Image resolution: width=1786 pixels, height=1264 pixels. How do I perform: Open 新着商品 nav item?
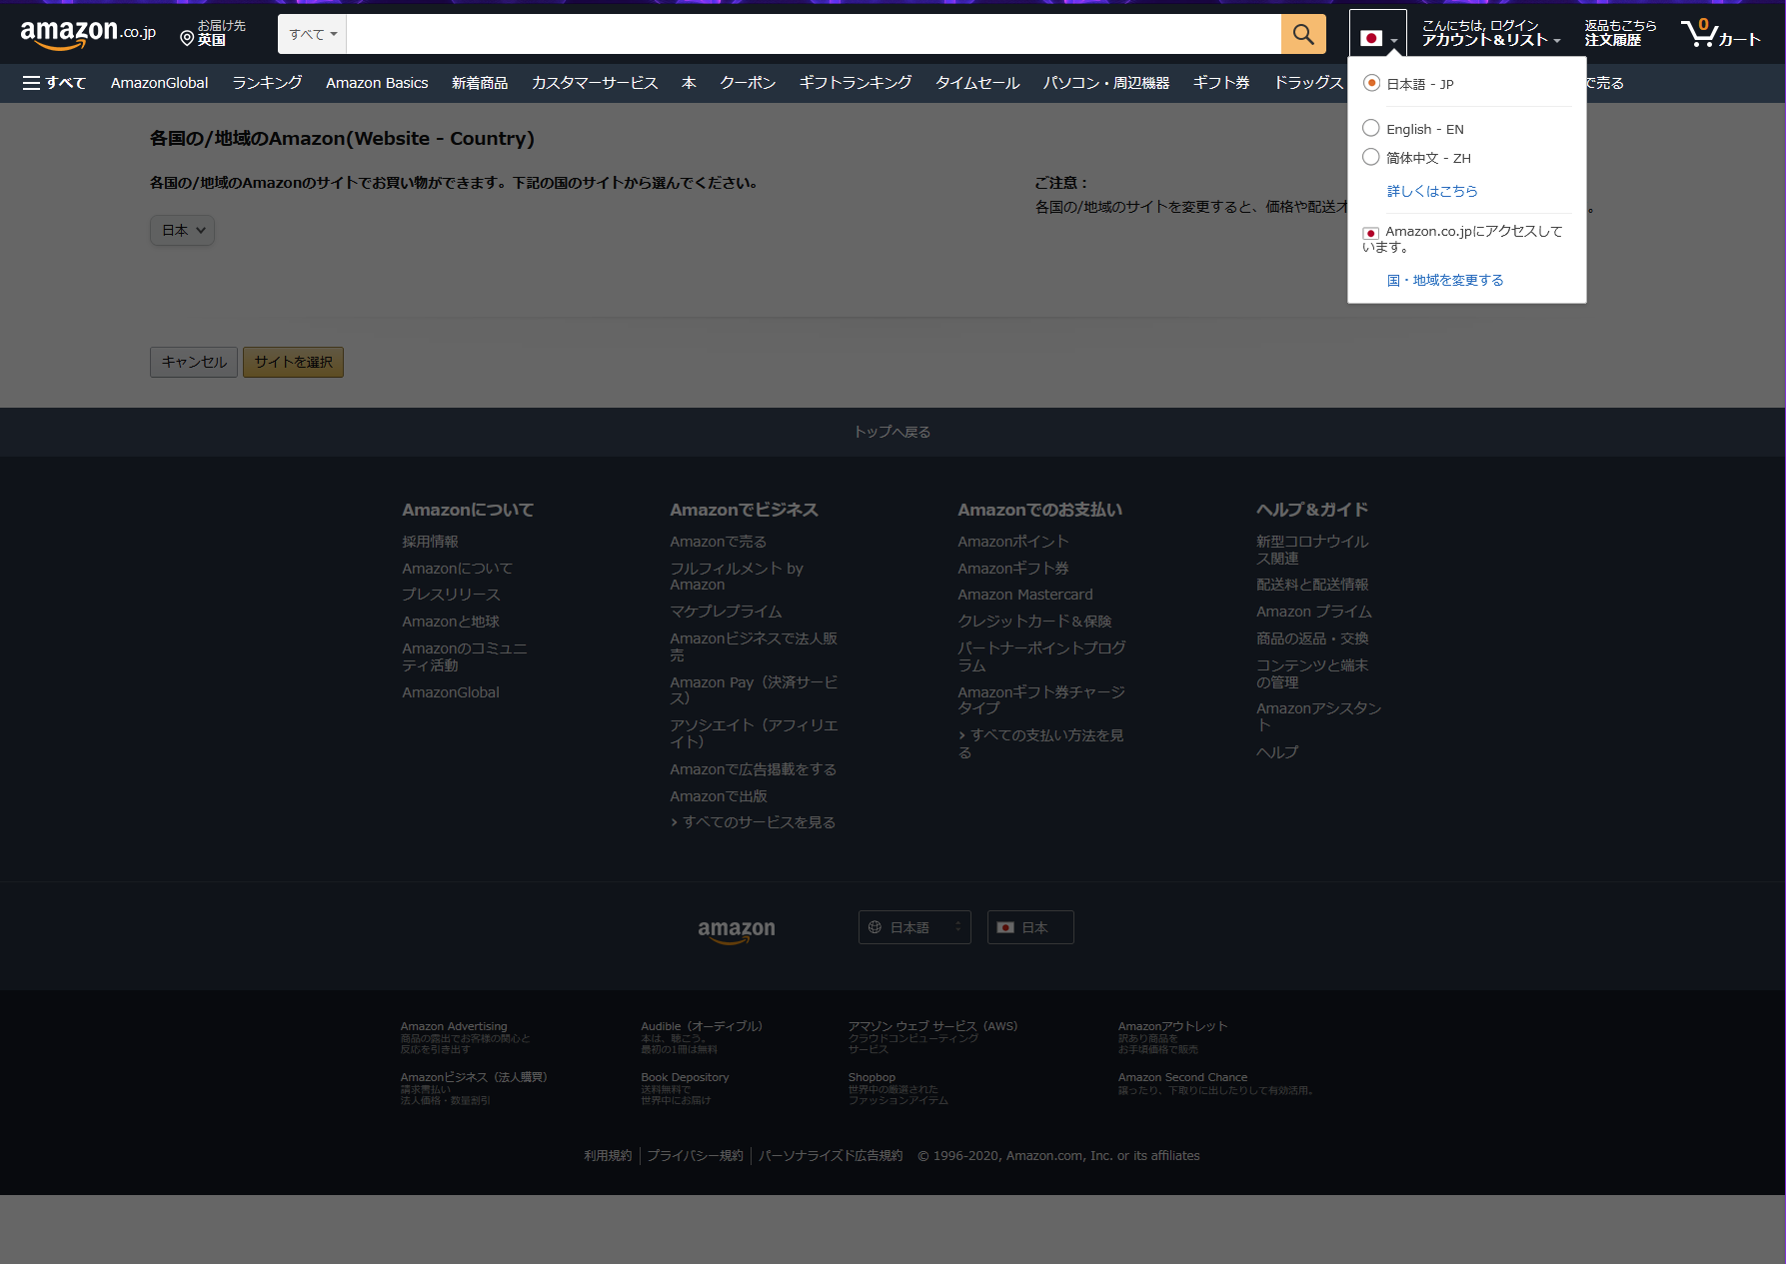pyautogui.click(x=480, y=83)
